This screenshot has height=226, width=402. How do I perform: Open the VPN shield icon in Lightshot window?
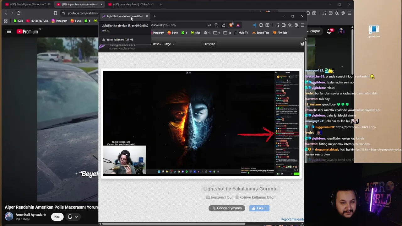point(296,25)
